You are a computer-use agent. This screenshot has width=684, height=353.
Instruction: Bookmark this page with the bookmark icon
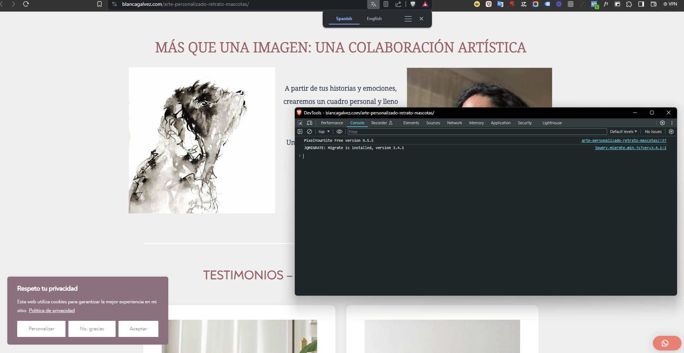tap(99, 4)
